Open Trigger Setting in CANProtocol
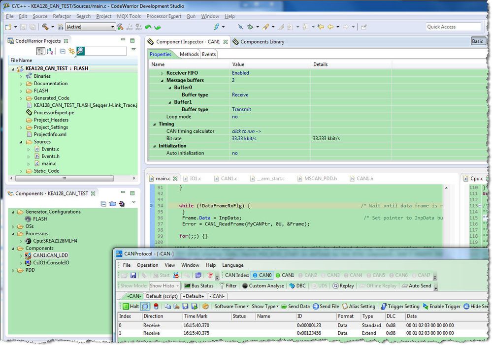The width and height of the screenshot is (492, 345). pyautogui.click(x=400, y=307)
